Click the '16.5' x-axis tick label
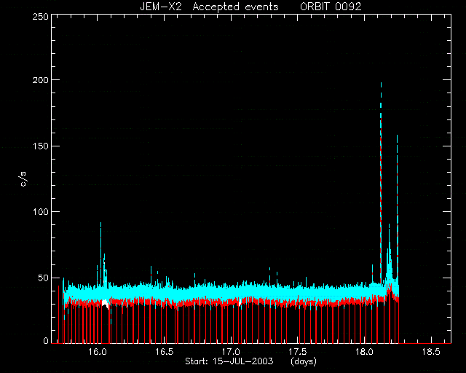466x373 pixels. [x=165, y=352]
